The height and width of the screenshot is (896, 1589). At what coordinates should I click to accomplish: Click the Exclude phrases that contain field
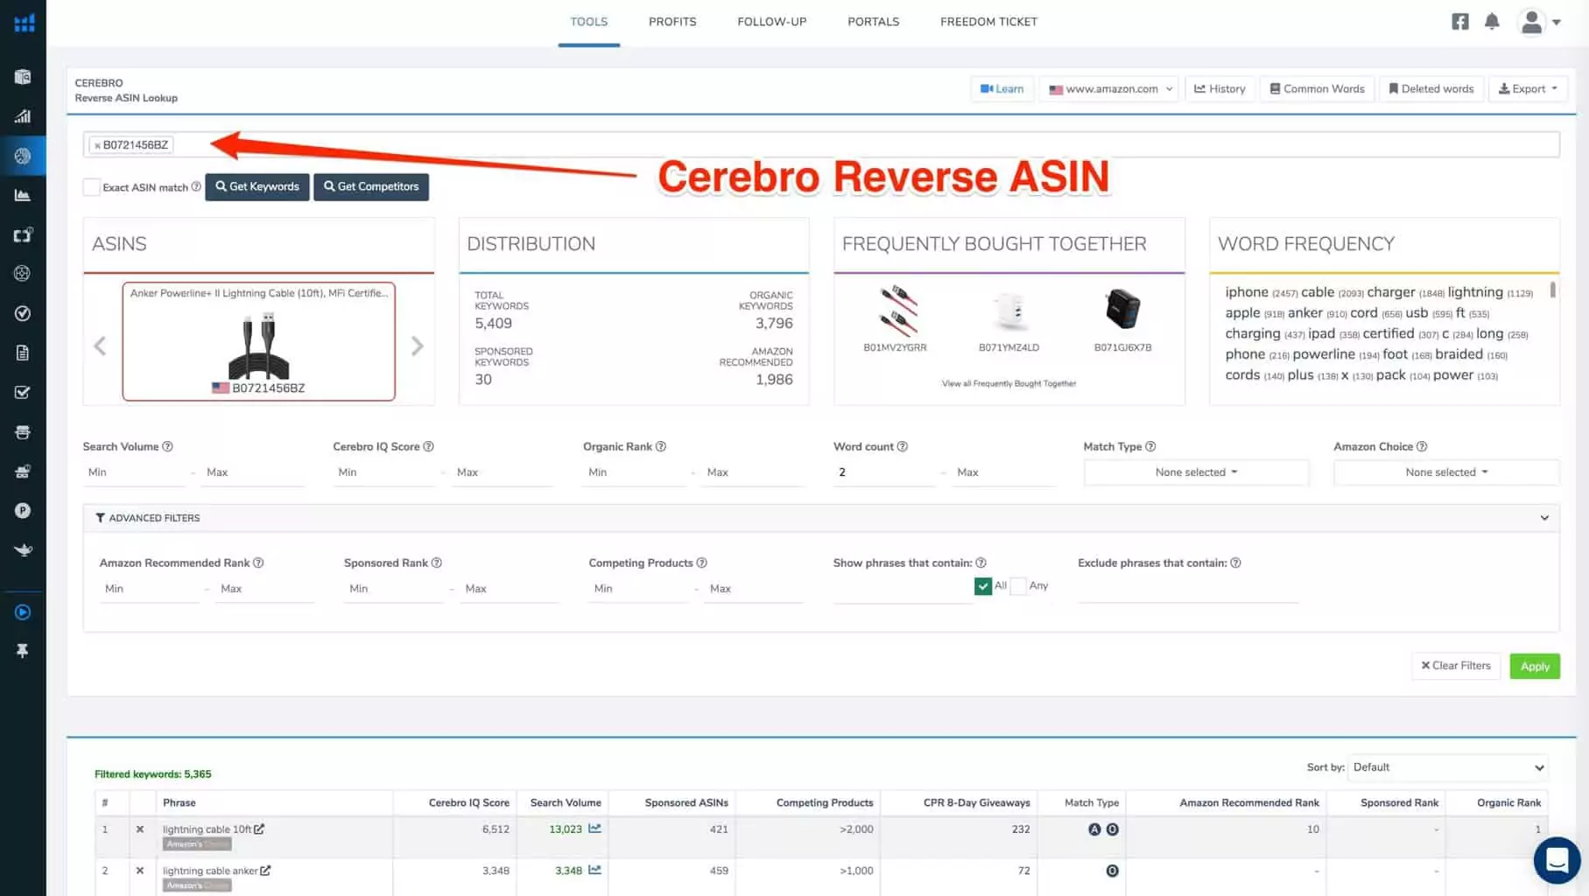click(x=1188, y=591)
